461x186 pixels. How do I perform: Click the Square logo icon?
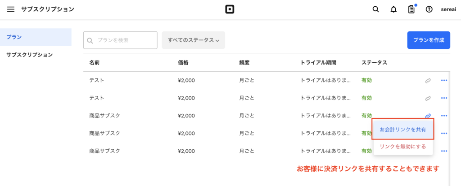[x=230, y=9]
